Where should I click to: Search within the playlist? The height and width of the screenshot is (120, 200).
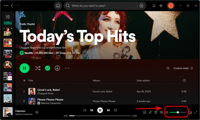pos(168,68)
